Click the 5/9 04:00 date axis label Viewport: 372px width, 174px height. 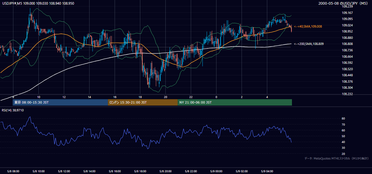[x=267, y=171]
